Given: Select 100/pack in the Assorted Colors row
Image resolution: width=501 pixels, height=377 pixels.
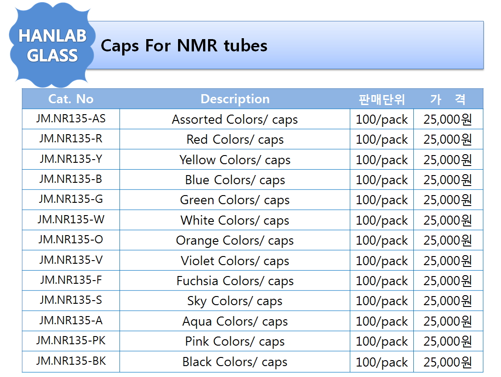Looking at the screenshot, I should click(x=382, y=120).
